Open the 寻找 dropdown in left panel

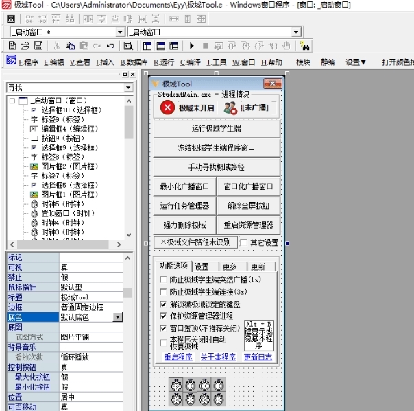click(128, 88)
